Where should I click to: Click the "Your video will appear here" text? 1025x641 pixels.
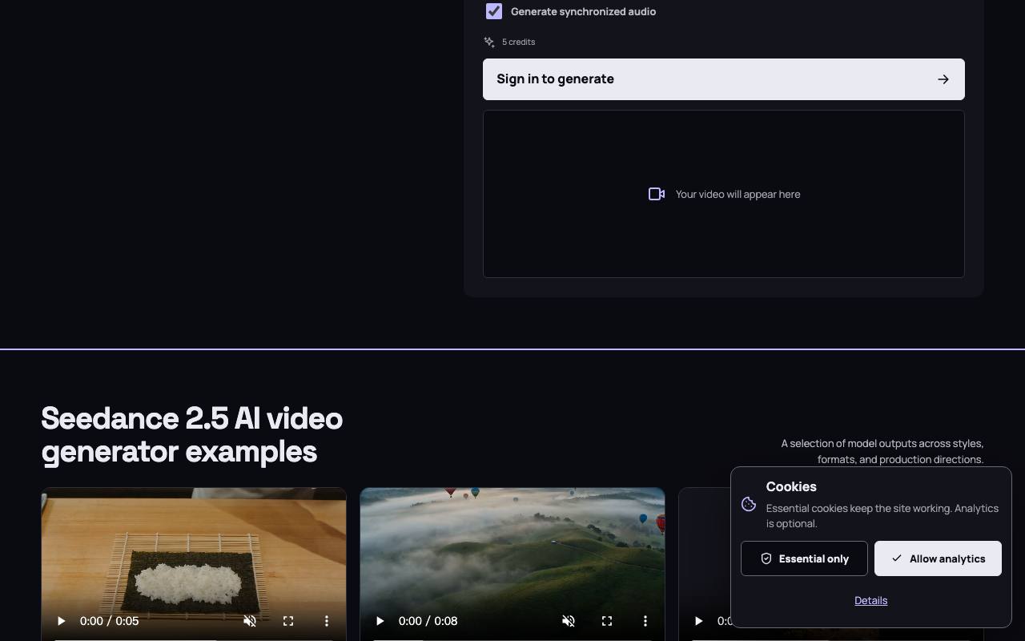pos(738,194)
